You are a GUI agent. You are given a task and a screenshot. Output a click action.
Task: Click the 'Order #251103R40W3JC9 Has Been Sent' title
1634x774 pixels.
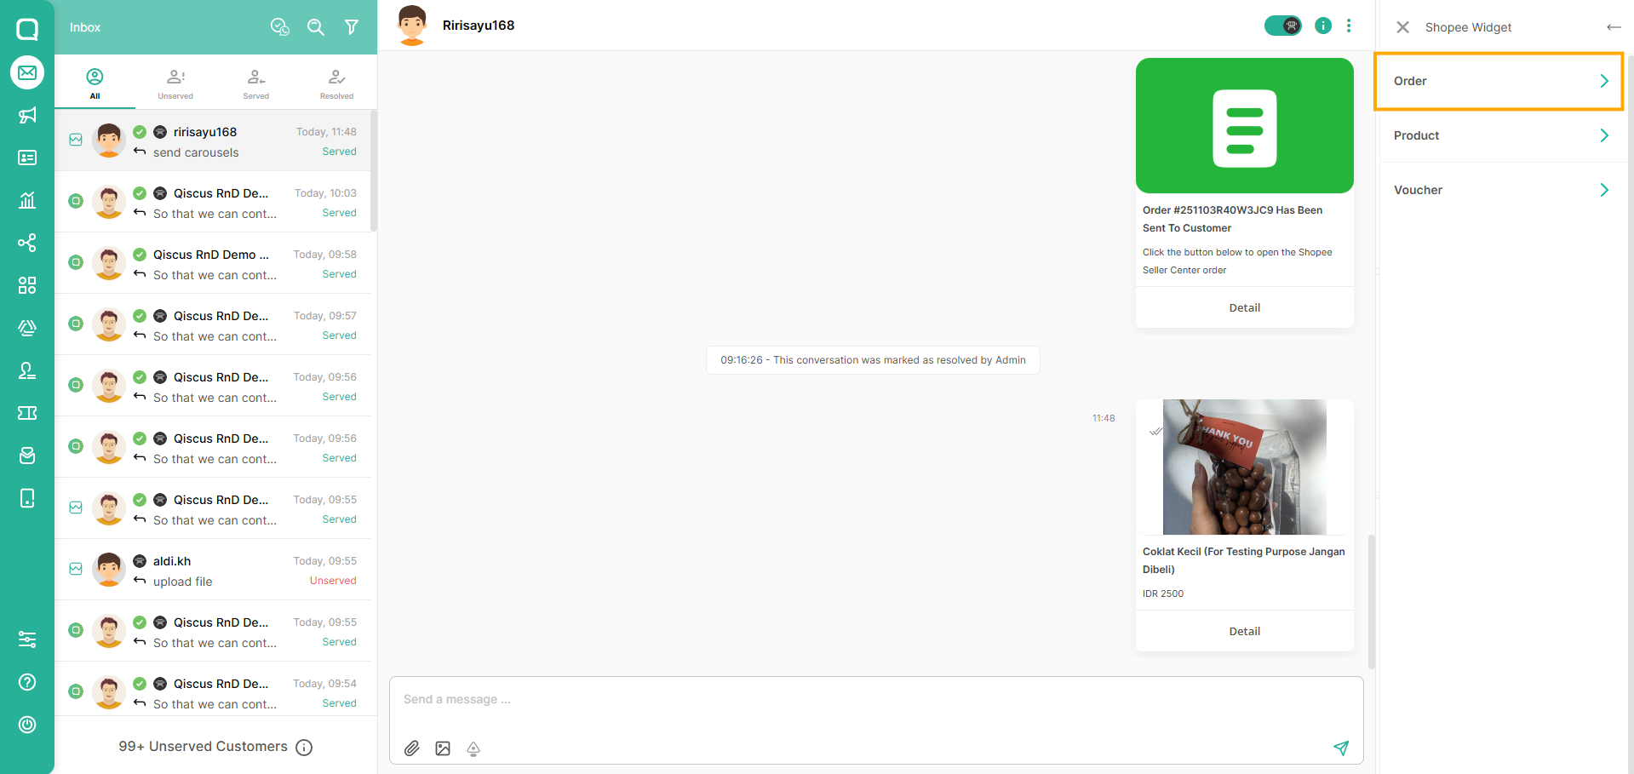(x=1232, y=219)
